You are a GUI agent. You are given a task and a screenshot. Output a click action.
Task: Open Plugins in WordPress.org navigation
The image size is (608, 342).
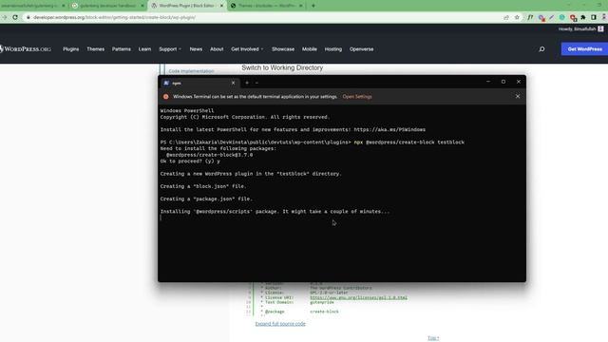pyautogui.click(x=71, y=49)
